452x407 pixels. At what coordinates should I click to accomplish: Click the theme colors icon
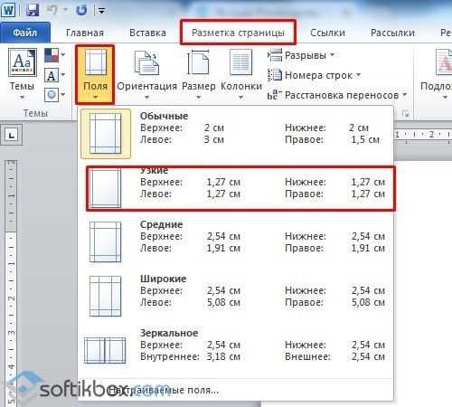(x=52, y=55)
